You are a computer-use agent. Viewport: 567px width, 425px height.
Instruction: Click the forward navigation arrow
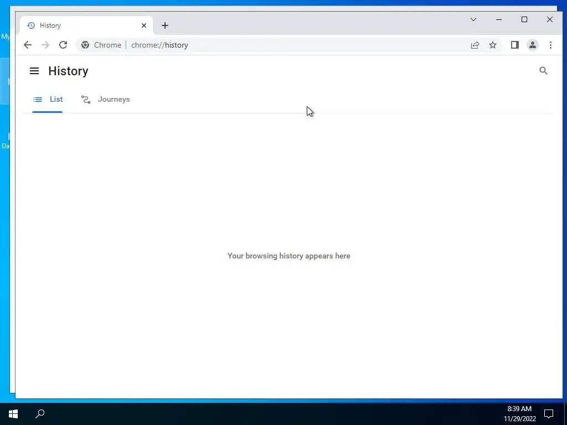point(45,45)
